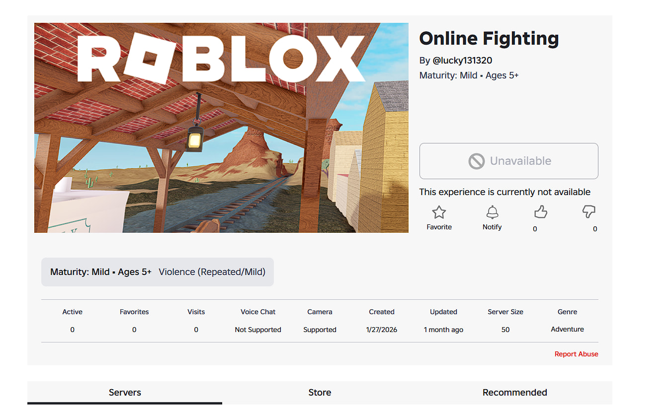
Task: Click the Report Abuse link
Action: (x=576, y=354)
